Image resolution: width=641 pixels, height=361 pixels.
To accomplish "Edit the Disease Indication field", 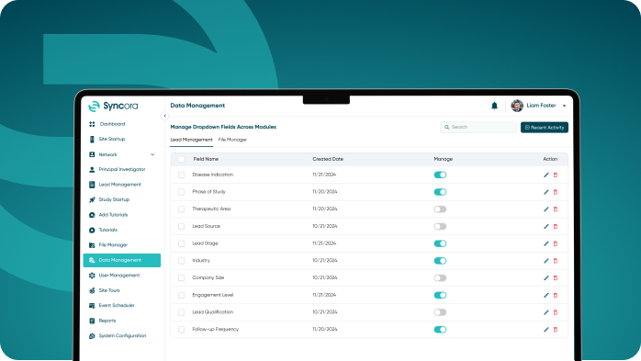I will coord(546,175).
